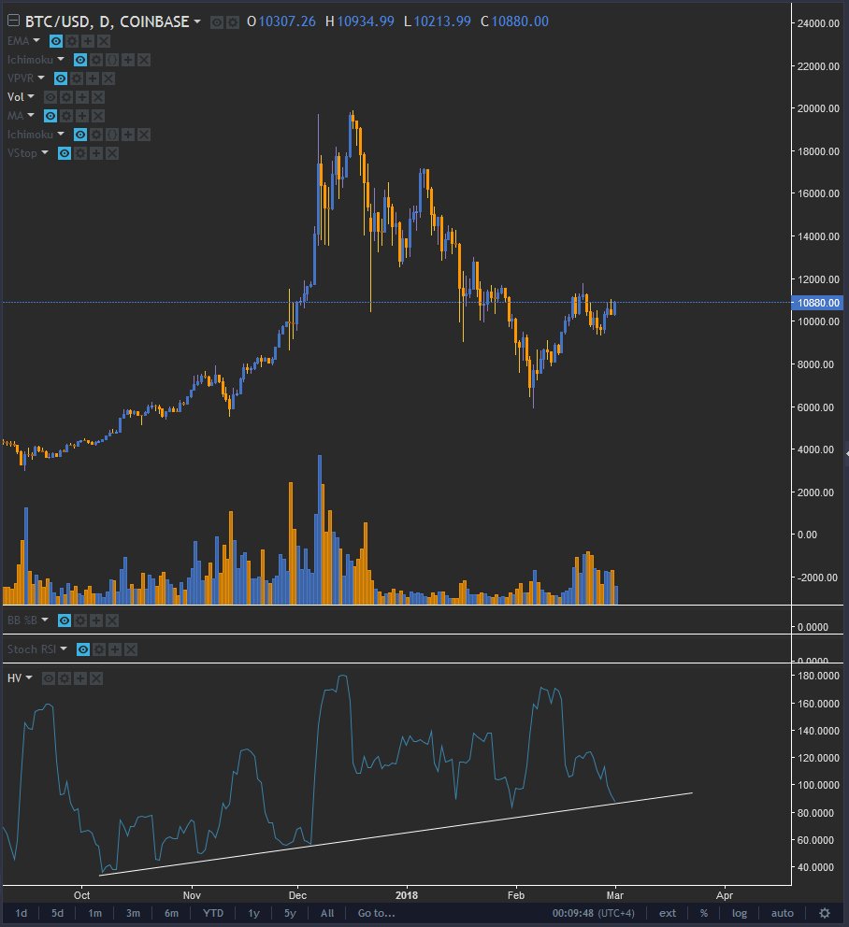Remove the Vol indicator with X
Image resolution: width=849 pixels, height=927 pixels.
[98, 97]
